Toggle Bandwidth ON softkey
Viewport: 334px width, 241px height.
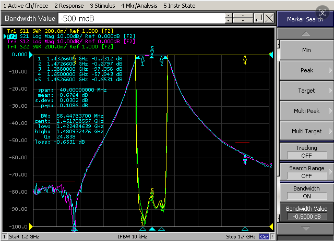click(x=306, y=193)
